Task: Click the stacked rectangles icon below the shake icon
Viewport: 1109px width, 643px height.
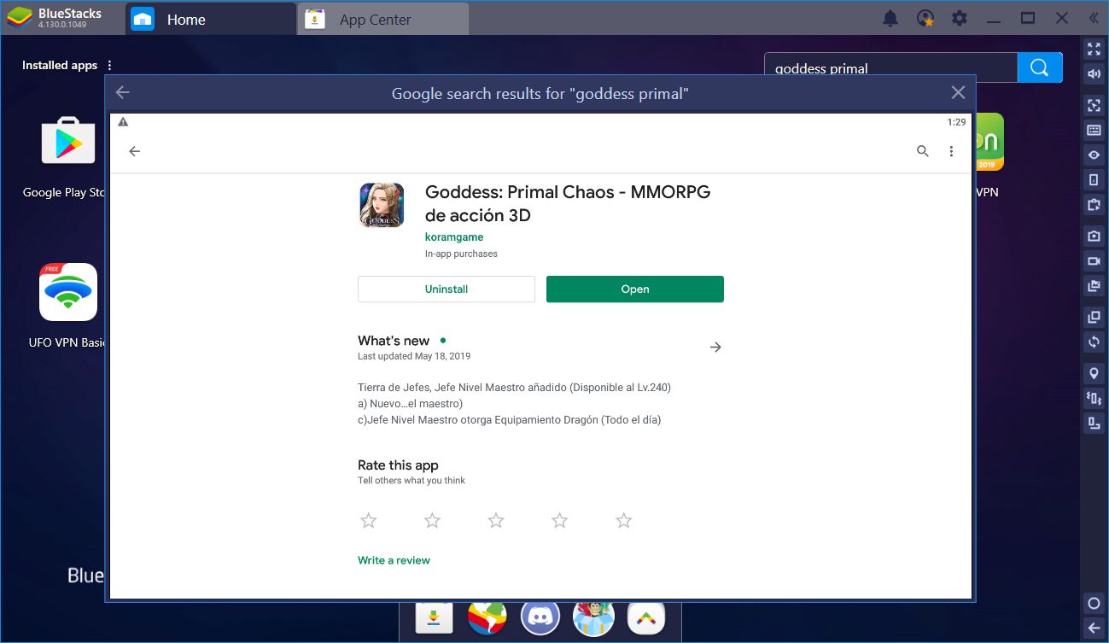Action: tap(1094, 423)
